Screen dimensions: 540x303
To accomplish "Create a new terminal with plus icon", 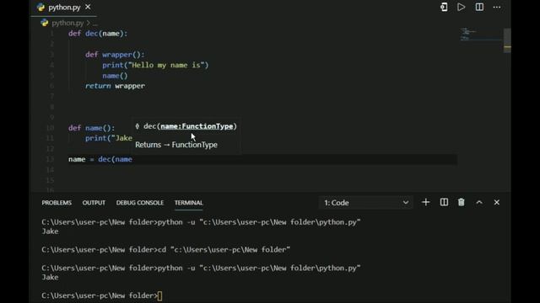I will [x=425, y=202].
